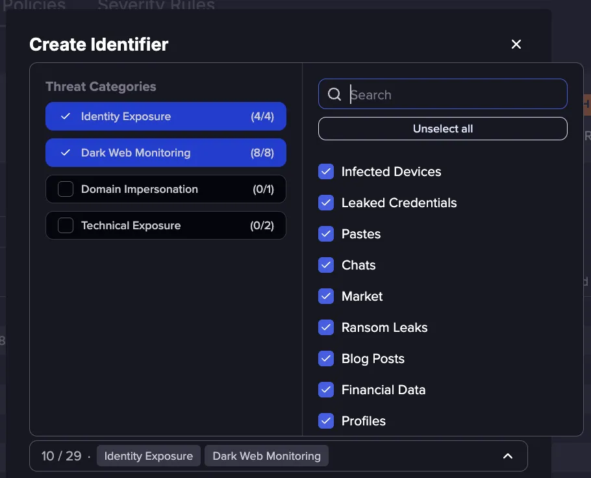Screen dimensions: 591x478
Task: Click the Infected Devices label
Action: pos(391,171)
